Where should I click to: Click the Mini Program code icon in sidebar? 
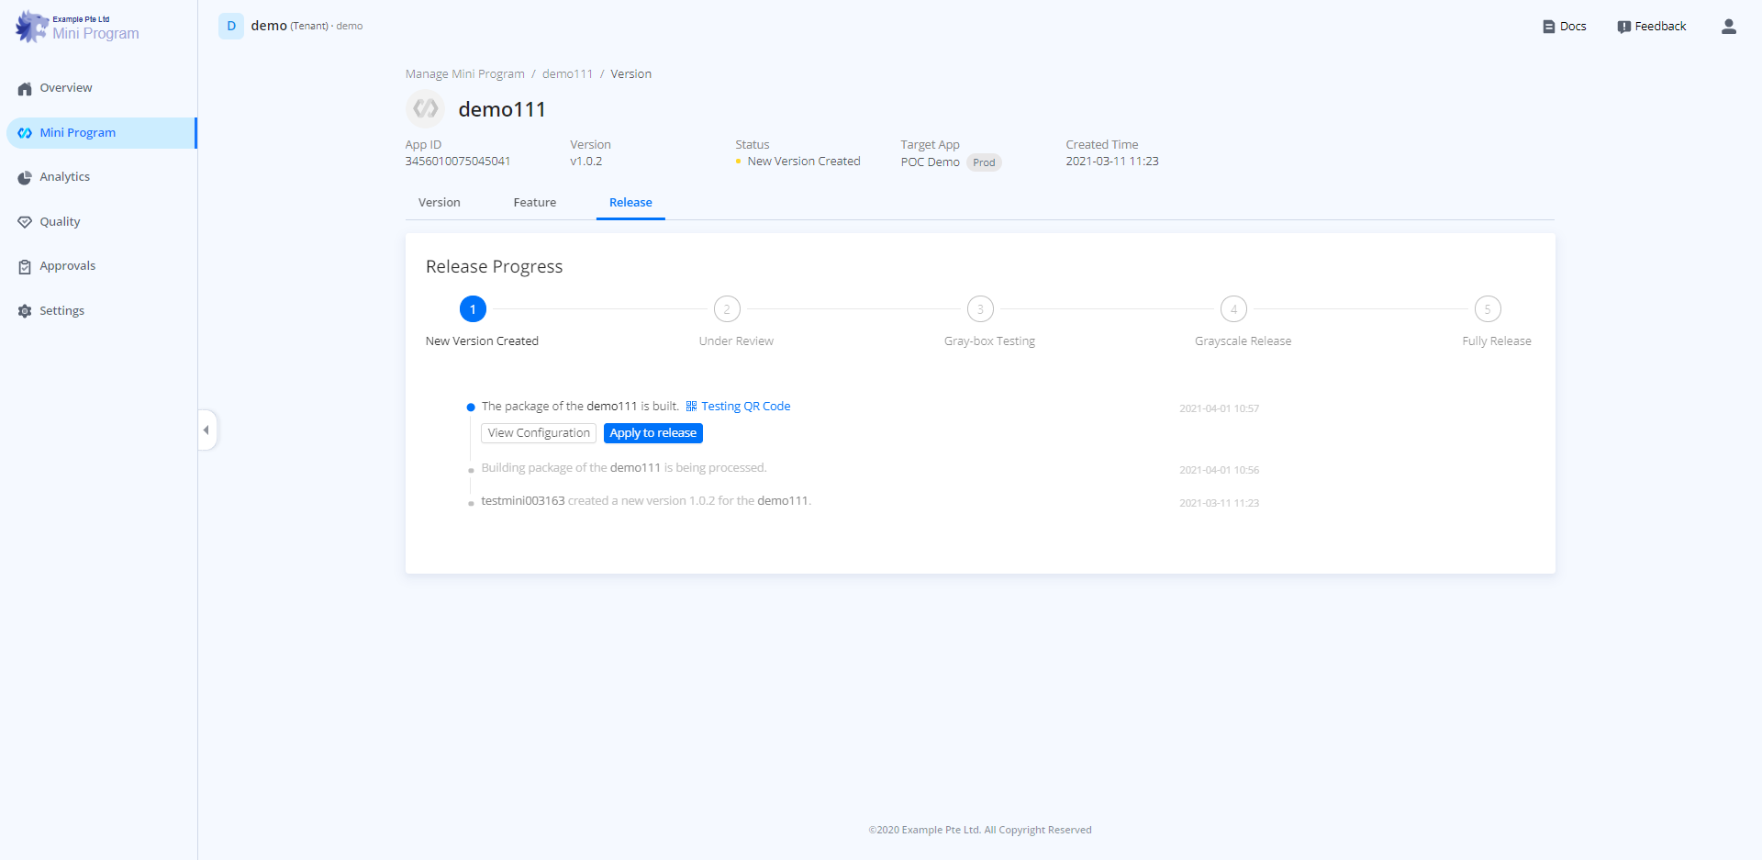[x=25, y=133]
